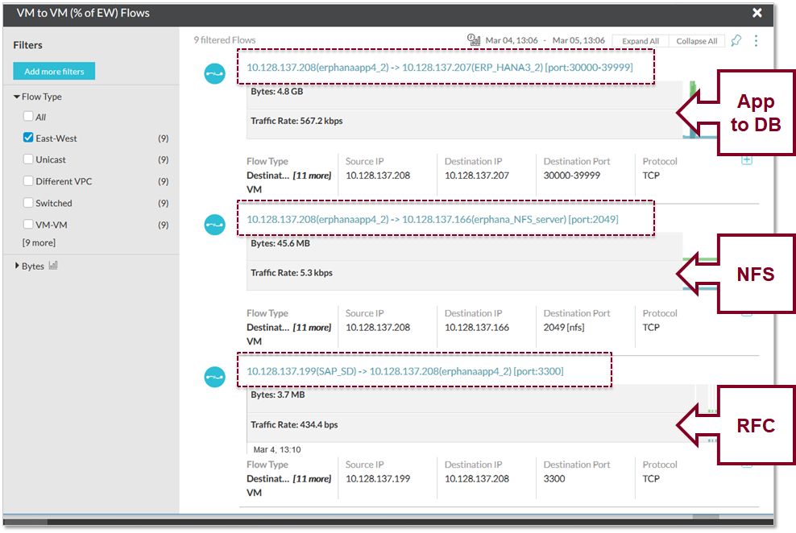
Task: Click the Add more filters button
Action: coord(54,72)
